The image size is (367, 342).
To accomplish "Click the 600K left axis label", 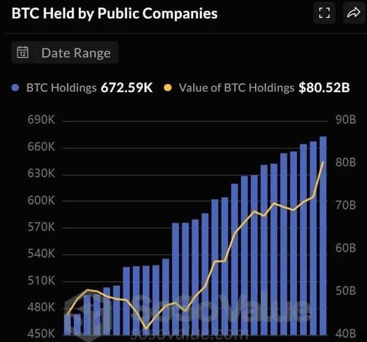I will (41, 201).
